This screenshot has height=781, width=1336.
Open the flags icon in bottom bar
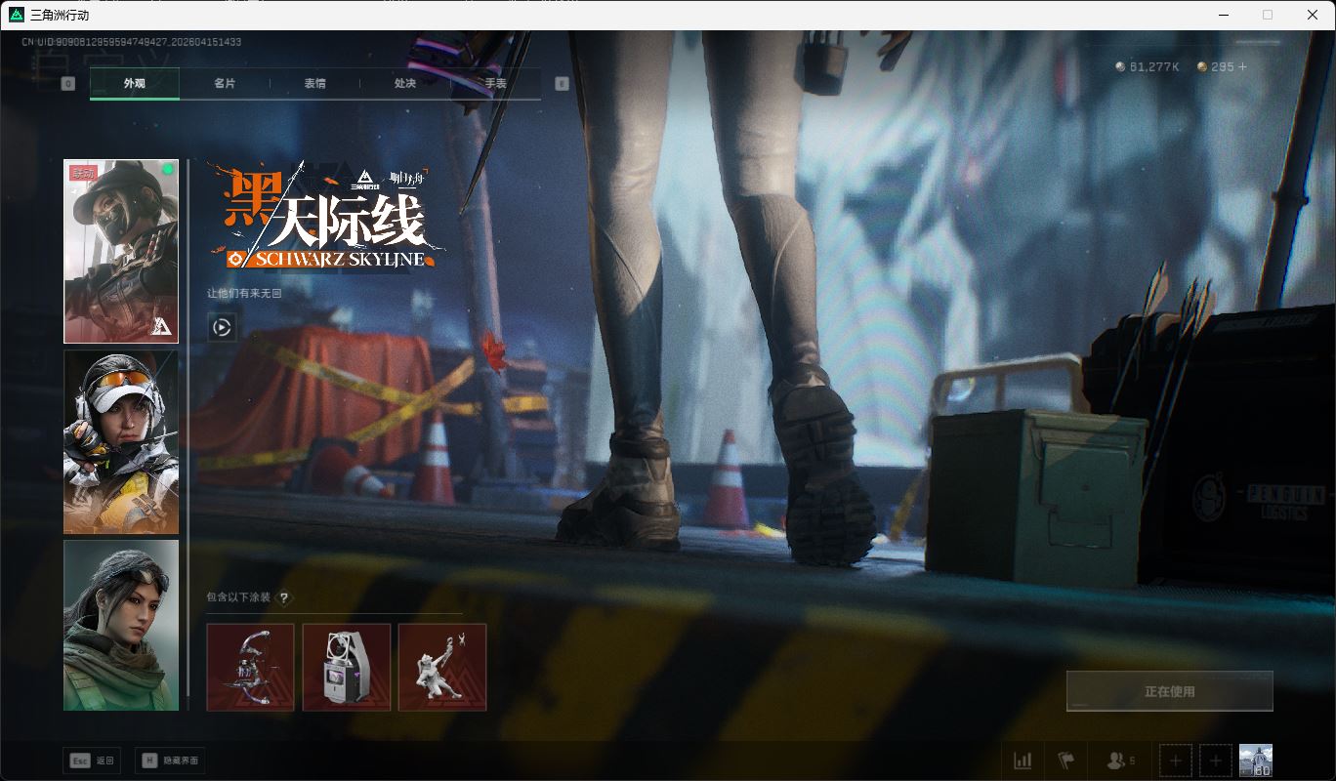click(1065, 760)
